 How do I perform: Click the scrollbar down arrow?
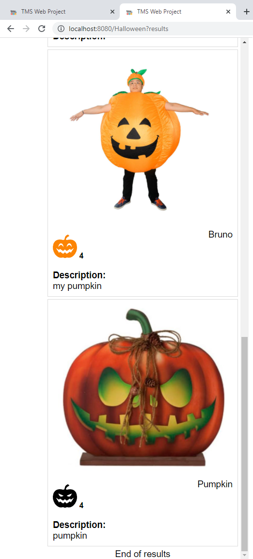point(244,555)
